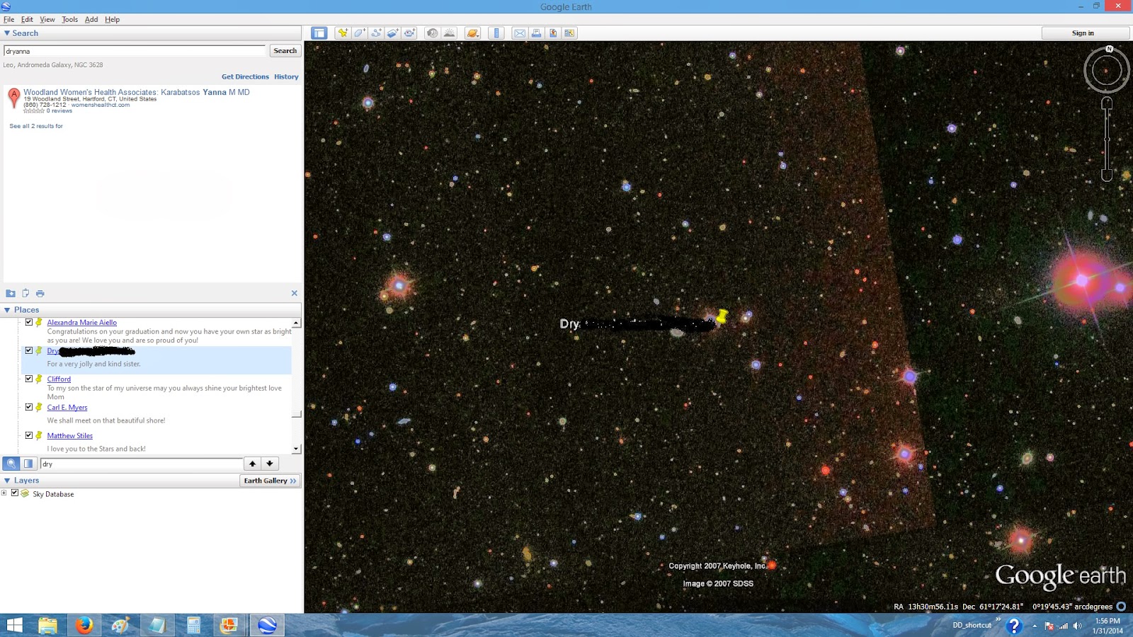Open the File menu

coord(9,19)
